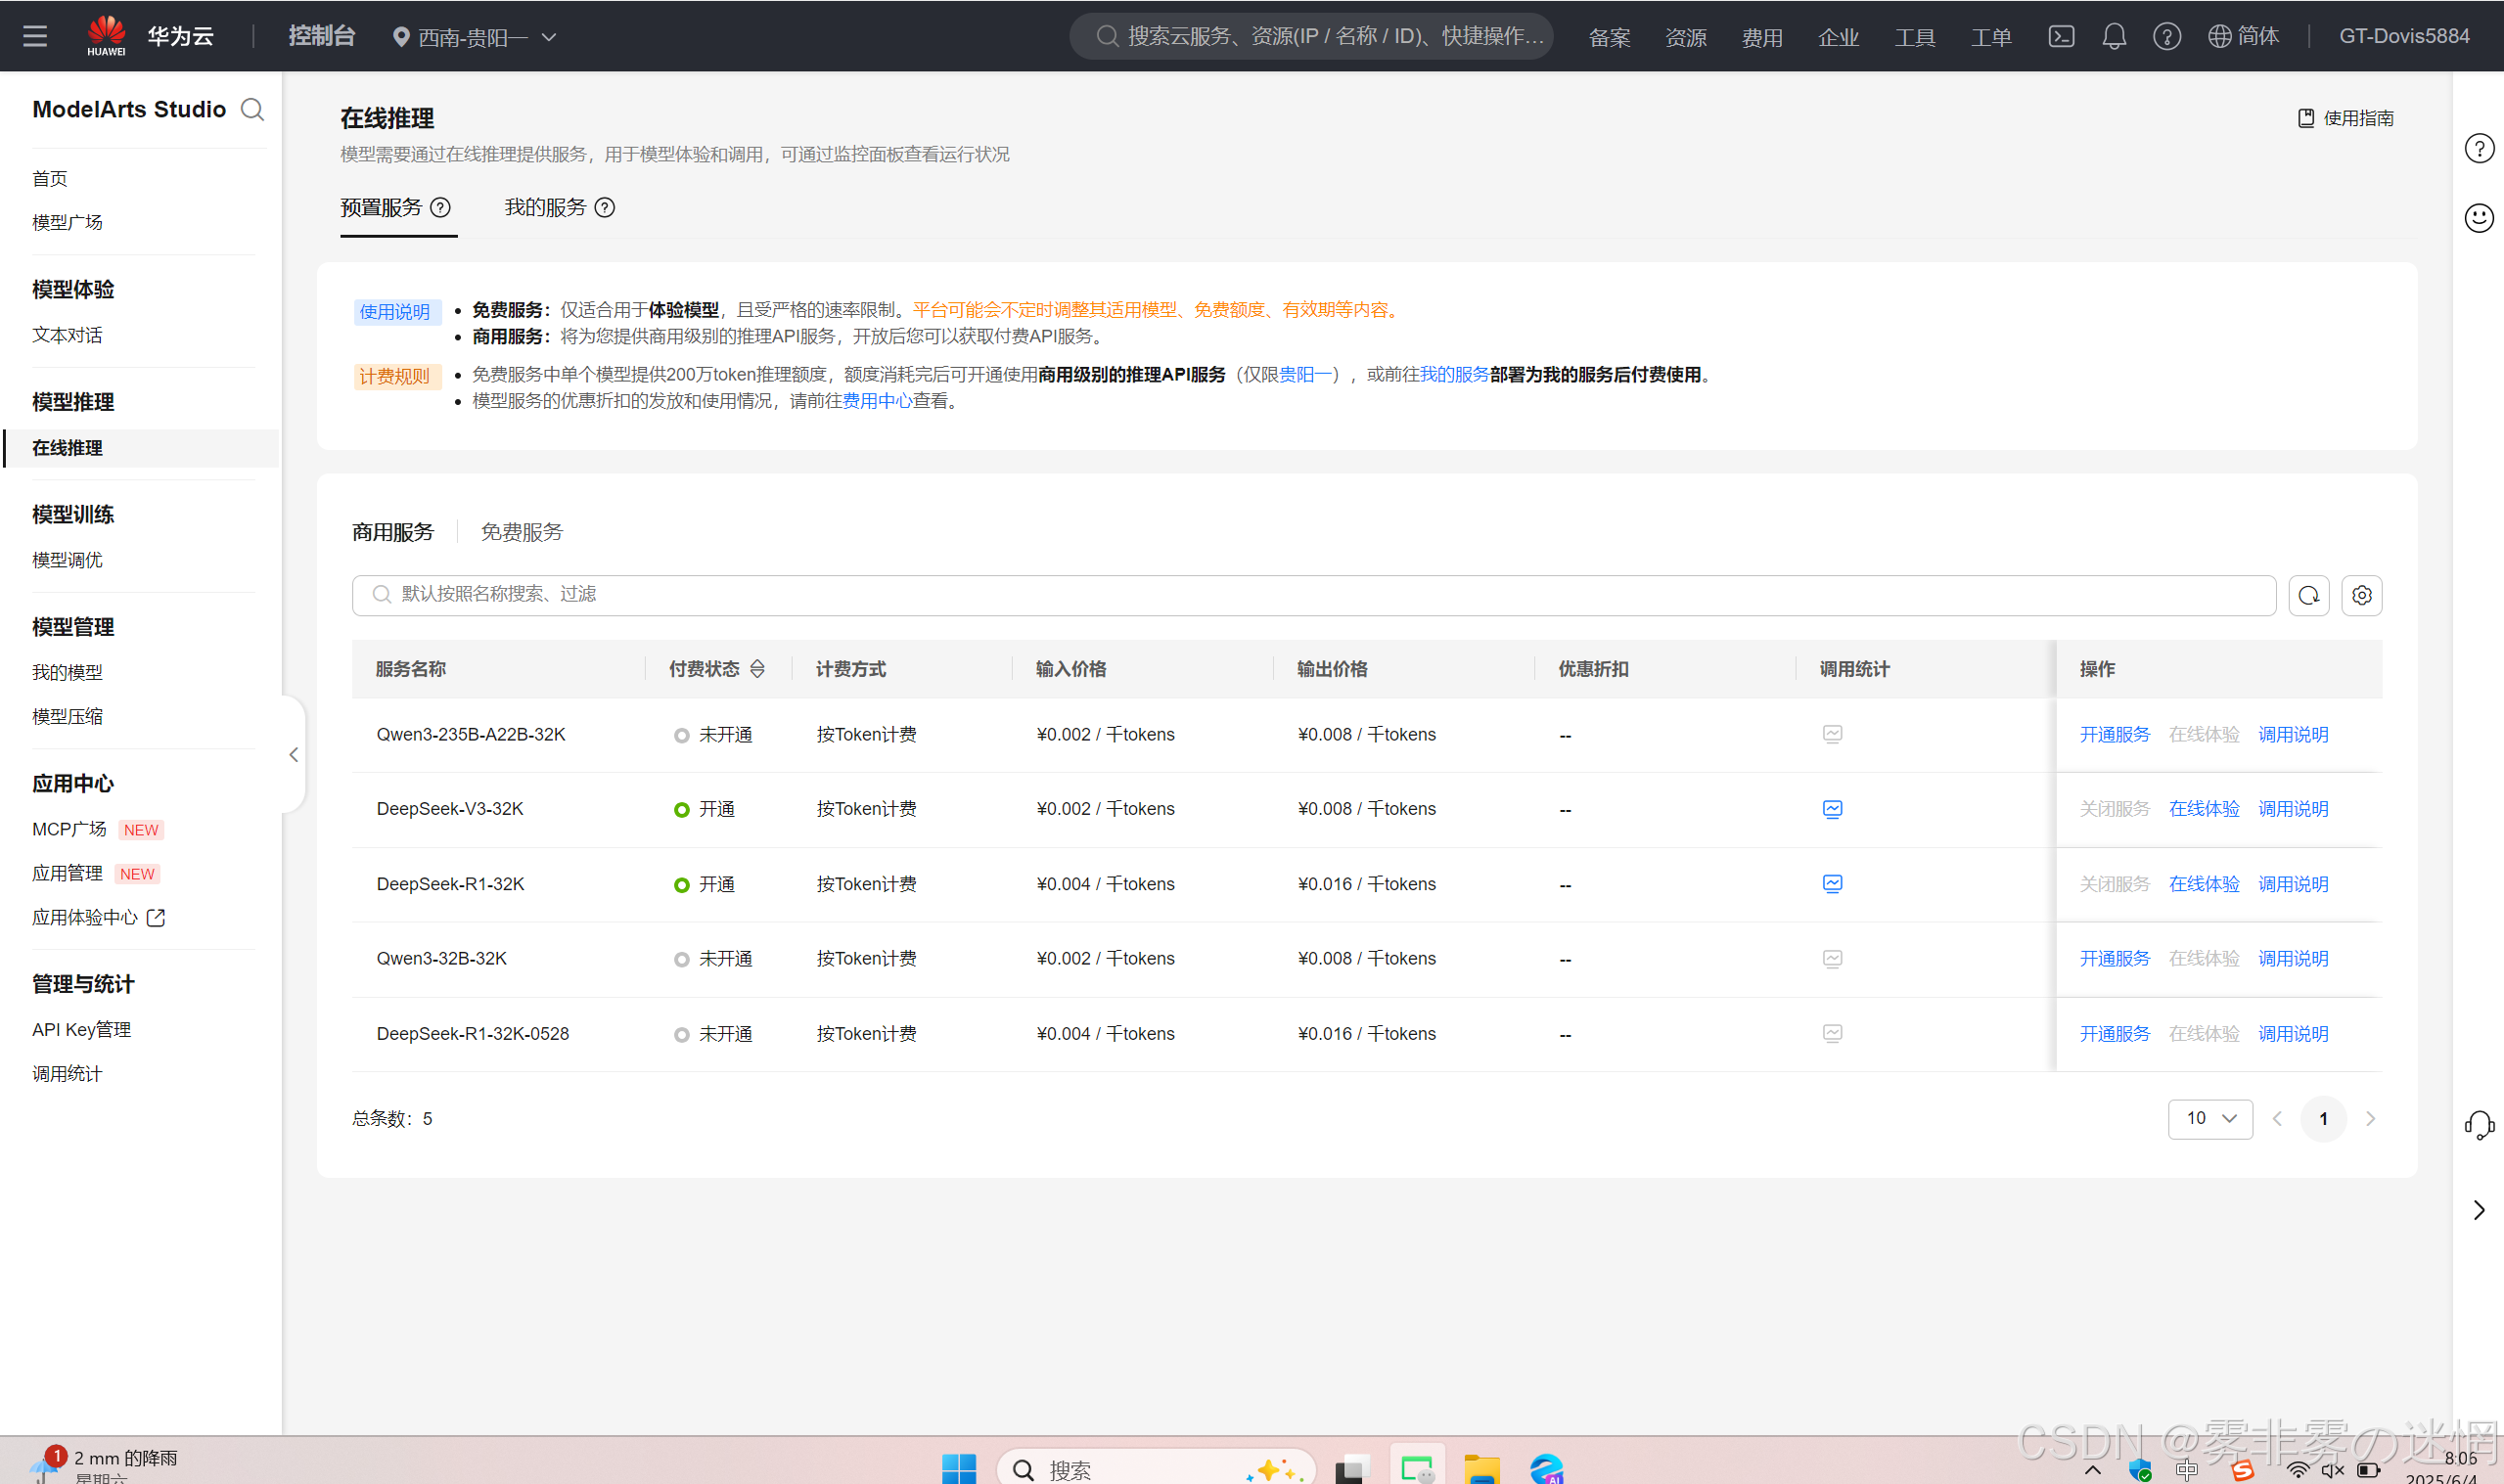Viewport: 2504px width, 1484px height.
Task: Open the CloudShell terminal icon in header
Action: click(2060, 37)
